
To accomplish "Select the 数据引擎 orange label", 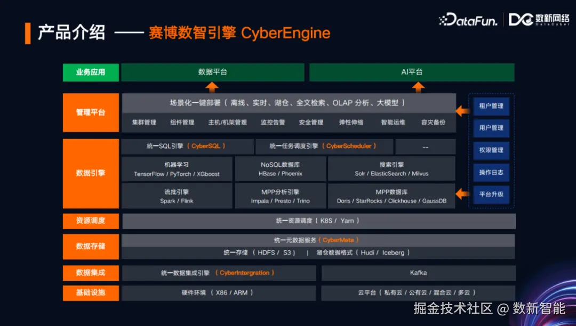I will click(91, 174).
